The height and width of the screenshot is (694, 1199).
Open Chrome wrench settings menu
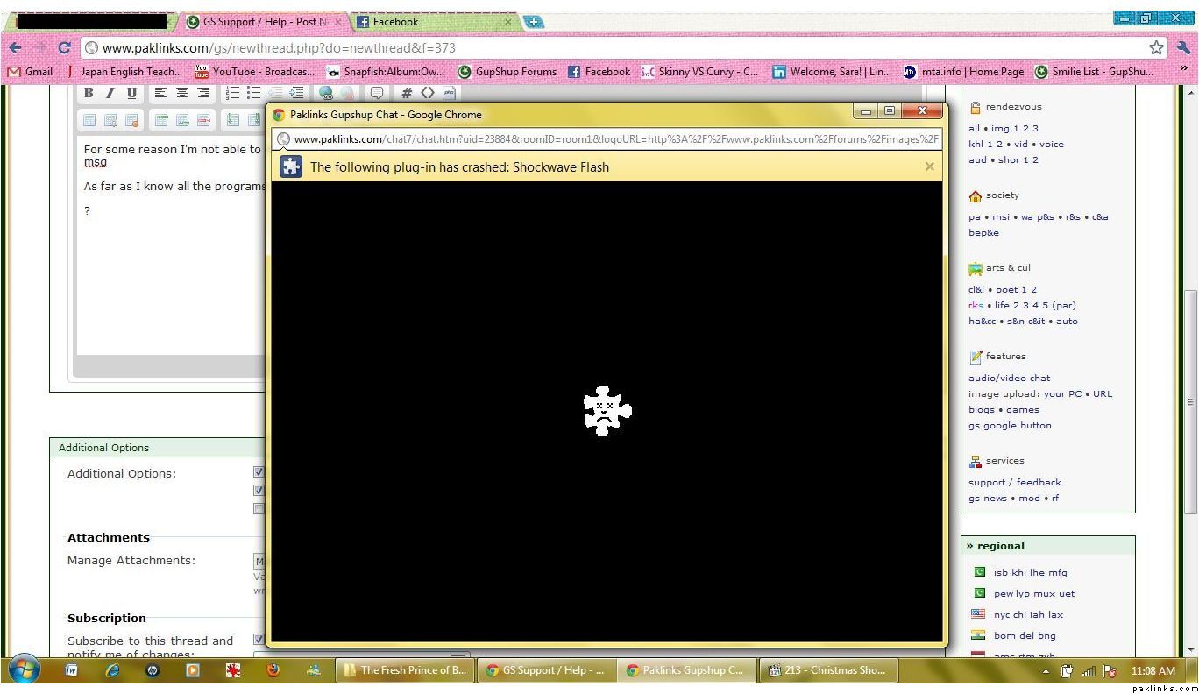point(1182,47)
